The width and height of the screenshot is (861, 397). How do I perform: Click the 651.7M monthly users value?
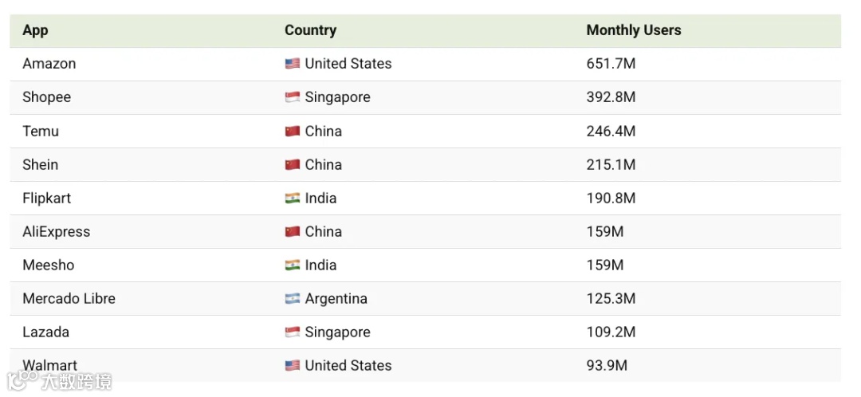[611, 64]
